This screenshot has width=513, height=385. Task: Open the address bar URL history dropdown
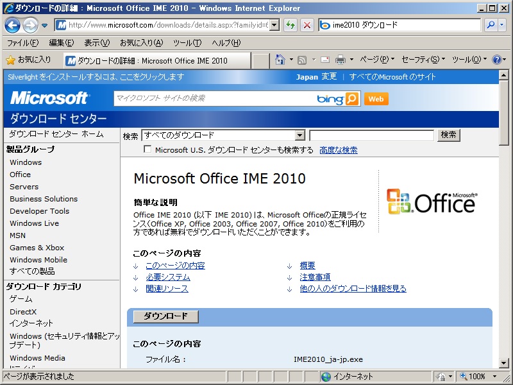[x=274, y=25]
